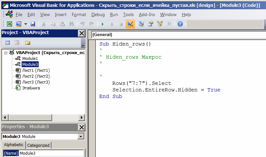Click the project tree scroll left arrow
The image size is (266, 157).
5,117
